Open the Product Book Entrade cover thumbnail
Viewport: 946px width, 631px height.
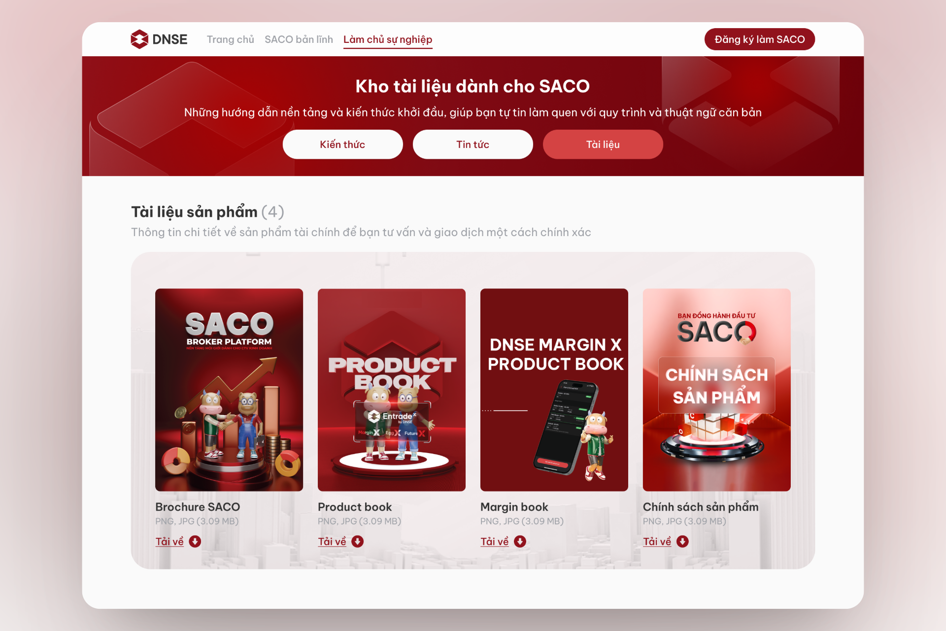[x=392, y=390]
